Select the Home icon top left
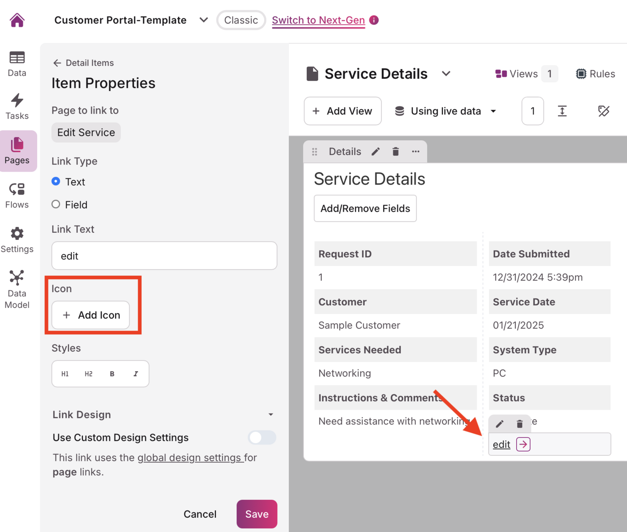627x532 pixels. tap(17, 20)
